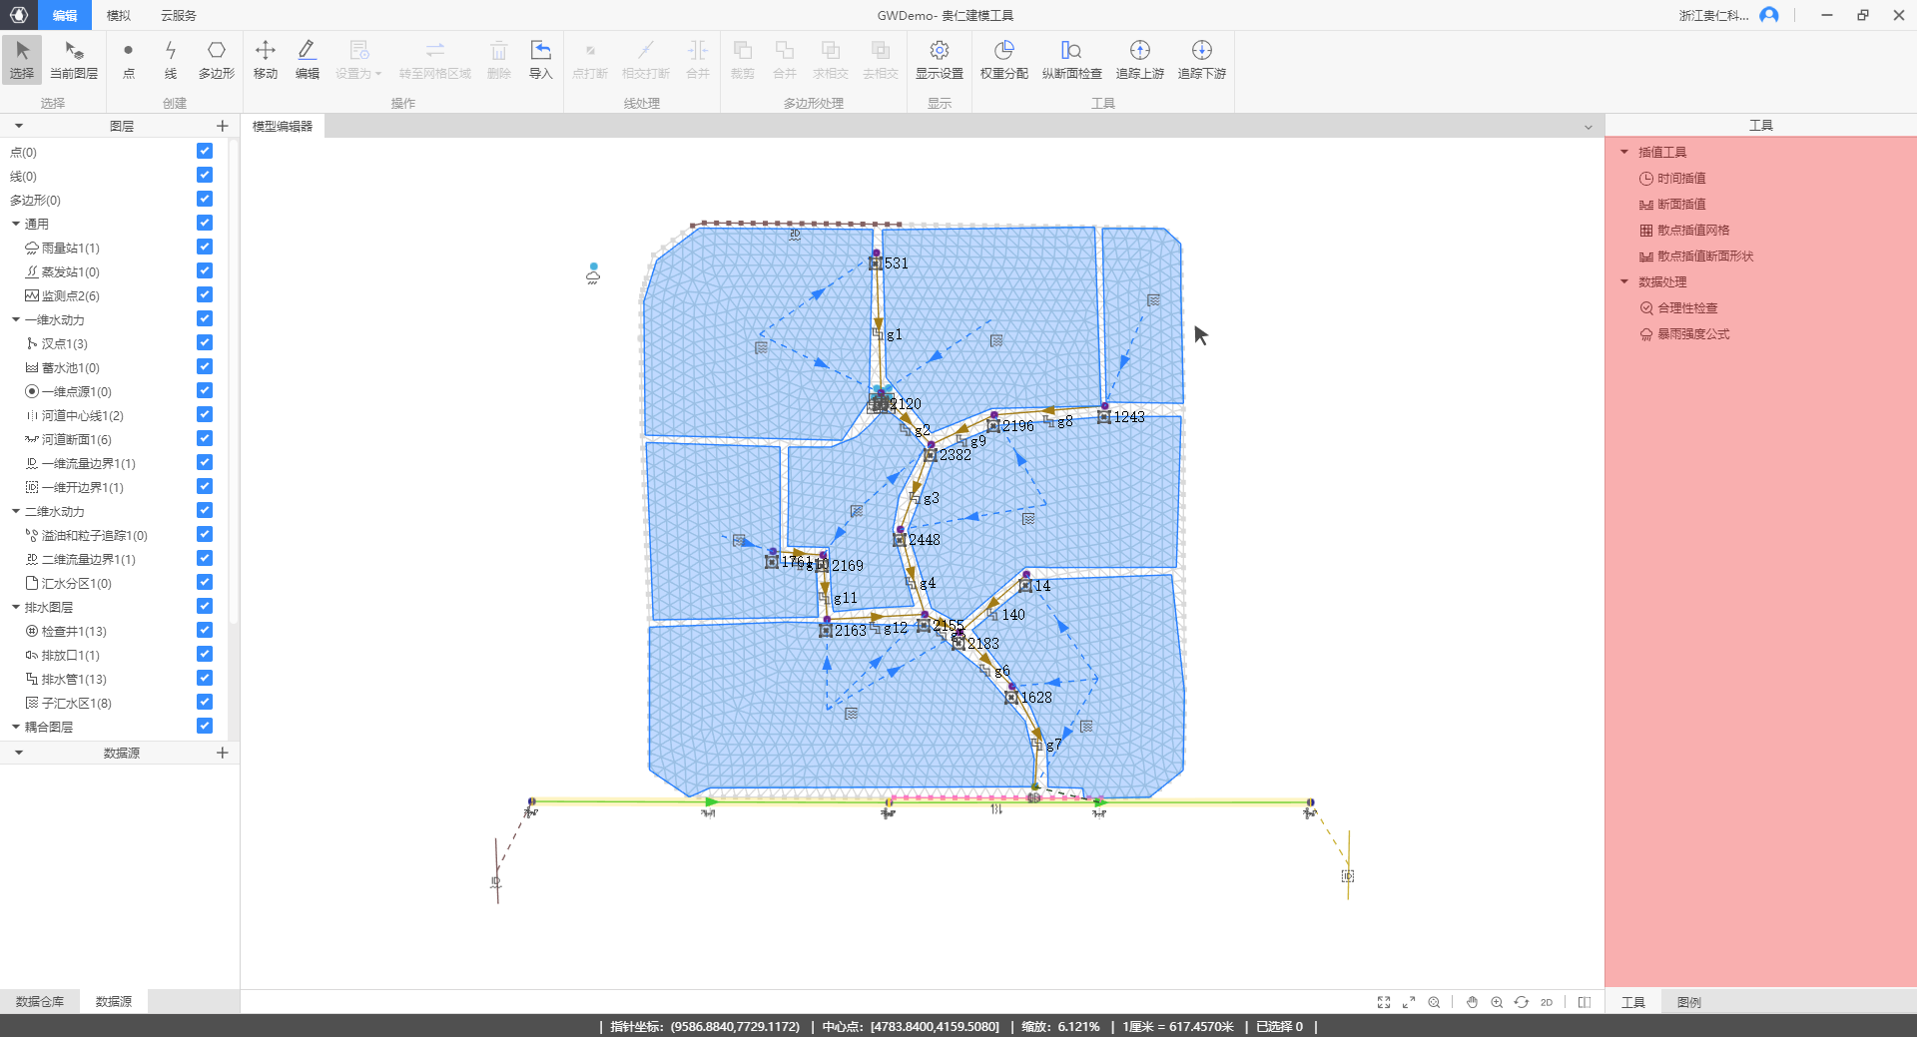Click the full extent icon in bottom bar
The height and width of the screenshot is (1037, 1917).
coord(1384,1002)
